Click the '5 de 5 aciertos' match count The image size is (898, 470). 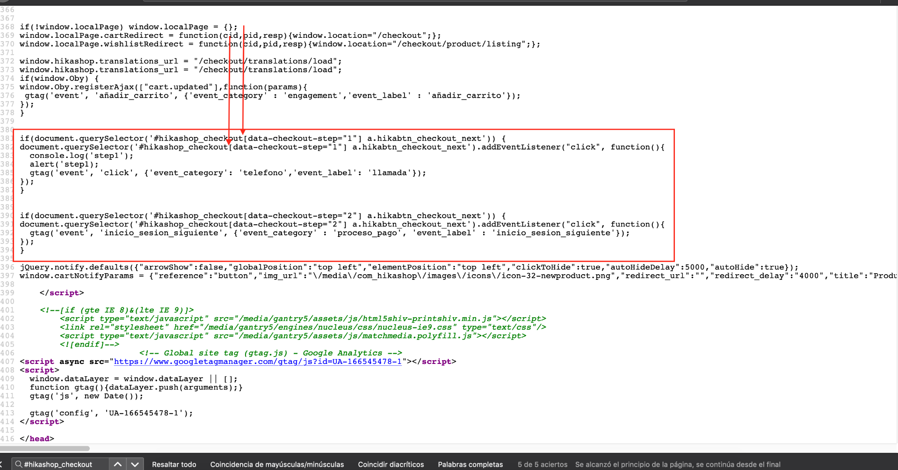point(543,464)
